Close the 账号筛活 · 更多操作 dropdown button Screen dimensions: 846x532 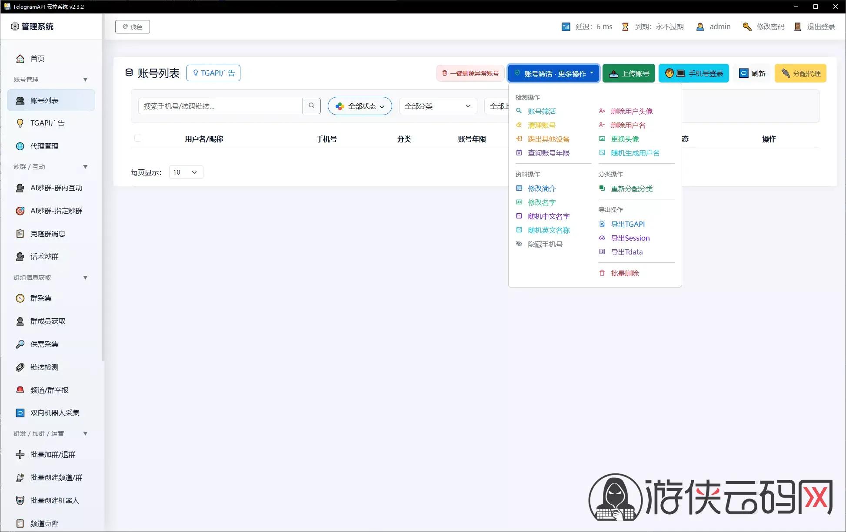(x=553, y=73)
